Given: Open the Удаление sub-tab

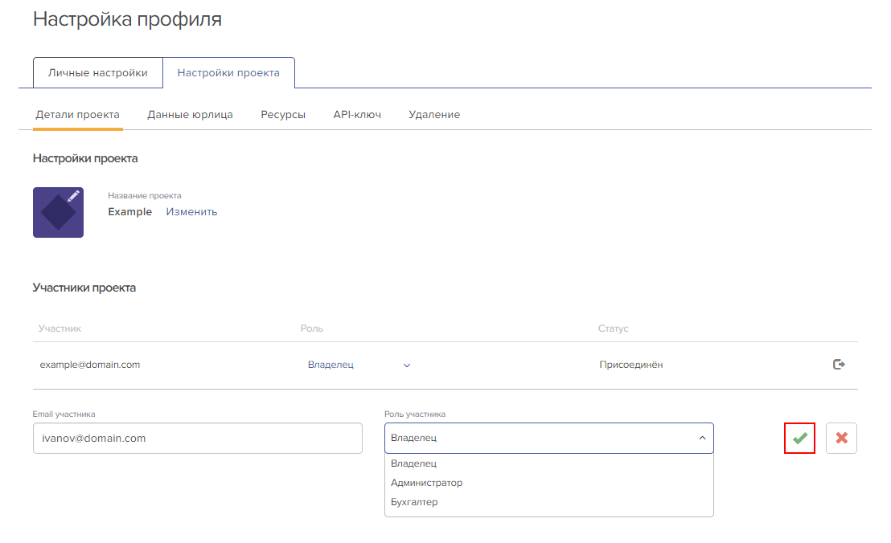Looking at the screenshot, I should point(434,115).
